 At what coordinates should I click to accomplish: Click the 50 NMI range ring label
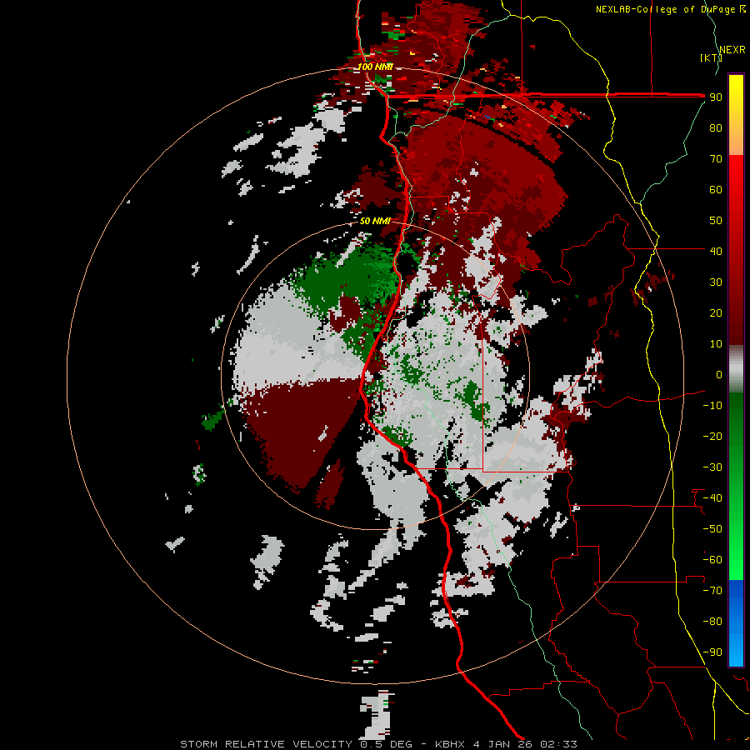pos(375,221)
